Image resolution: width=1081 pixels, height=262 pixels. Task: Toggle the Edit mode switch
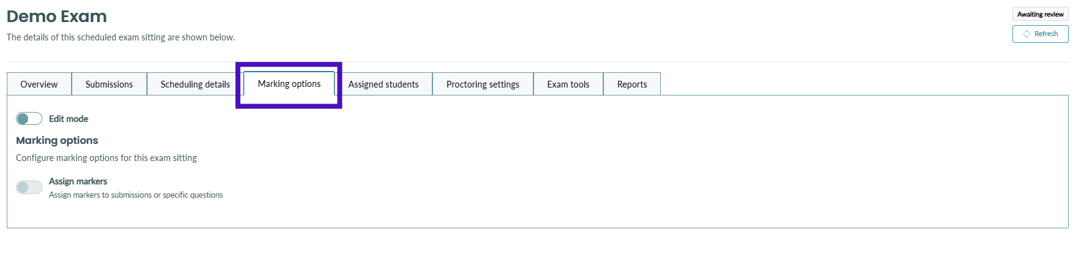[x=29, y=118]
